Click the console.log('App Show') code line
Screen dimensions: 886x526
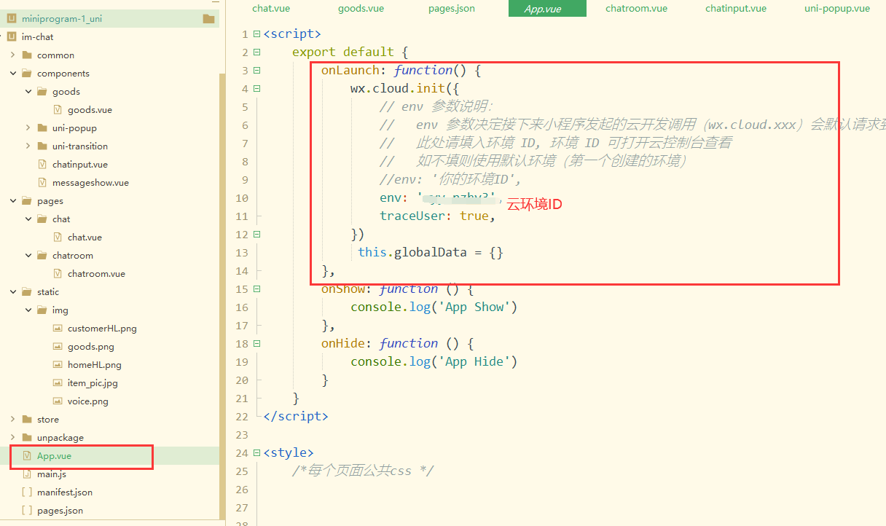[x=434, y=307]
